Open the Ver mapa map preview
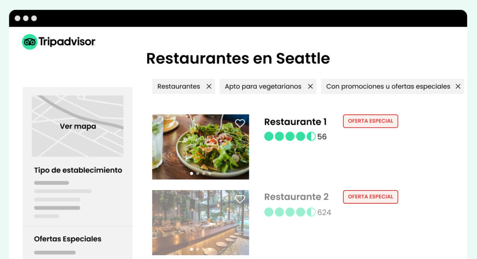Screen dimensions: 477x259 (78, 126)
